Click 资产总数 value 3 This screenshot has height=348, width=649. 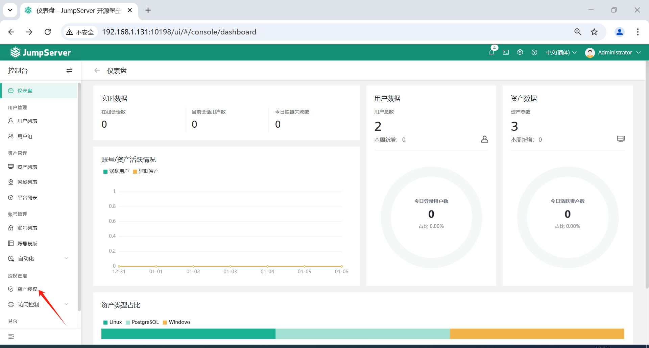(x=514, y=126)
